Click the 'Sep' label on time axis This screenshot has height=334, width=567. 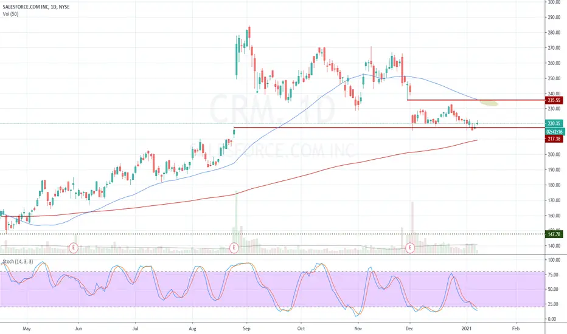(x=246, y=329)
